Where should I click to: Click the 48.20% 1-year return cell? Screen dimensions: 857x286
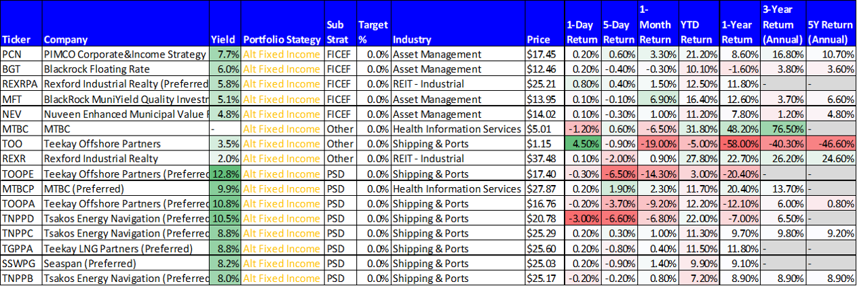pyautogui.click(x=738, y=129)
